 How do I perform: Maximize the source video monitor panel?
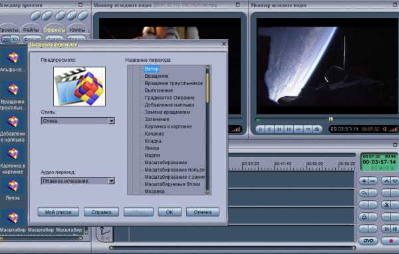pyautogui.click(x=237, y=5)
